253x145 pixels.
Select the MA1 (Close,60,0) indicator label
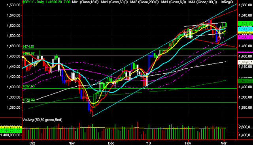(114, 2)
